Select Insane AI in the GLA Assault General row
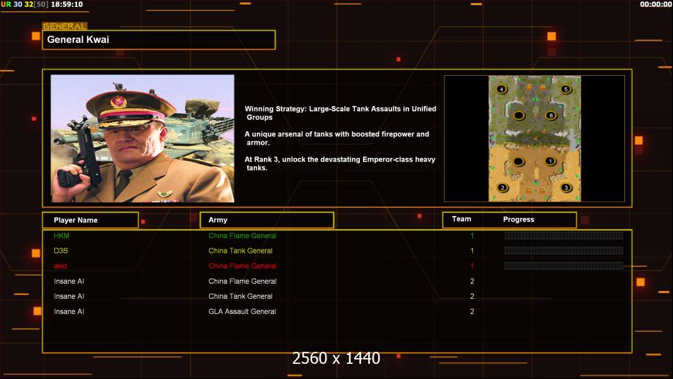Screen dimensions: 673x379 (69, 311)
